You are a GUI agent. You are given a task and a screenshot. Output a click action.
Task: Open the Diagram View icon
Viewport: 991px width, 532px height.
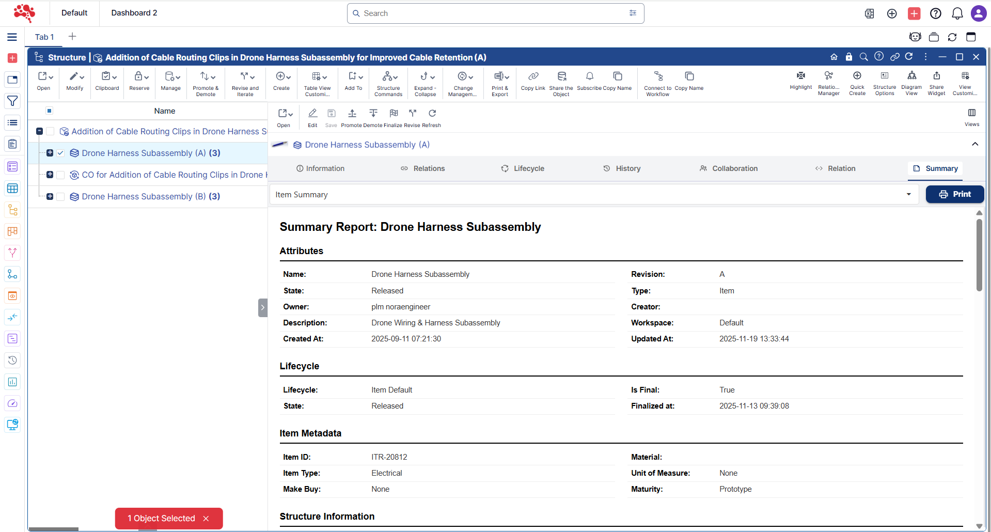[x=911, y=76]
